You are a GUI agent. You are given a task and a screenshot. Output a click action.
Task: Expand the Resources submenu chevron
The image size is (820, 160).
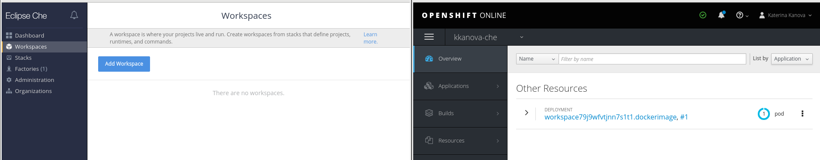tap(498, 141)
